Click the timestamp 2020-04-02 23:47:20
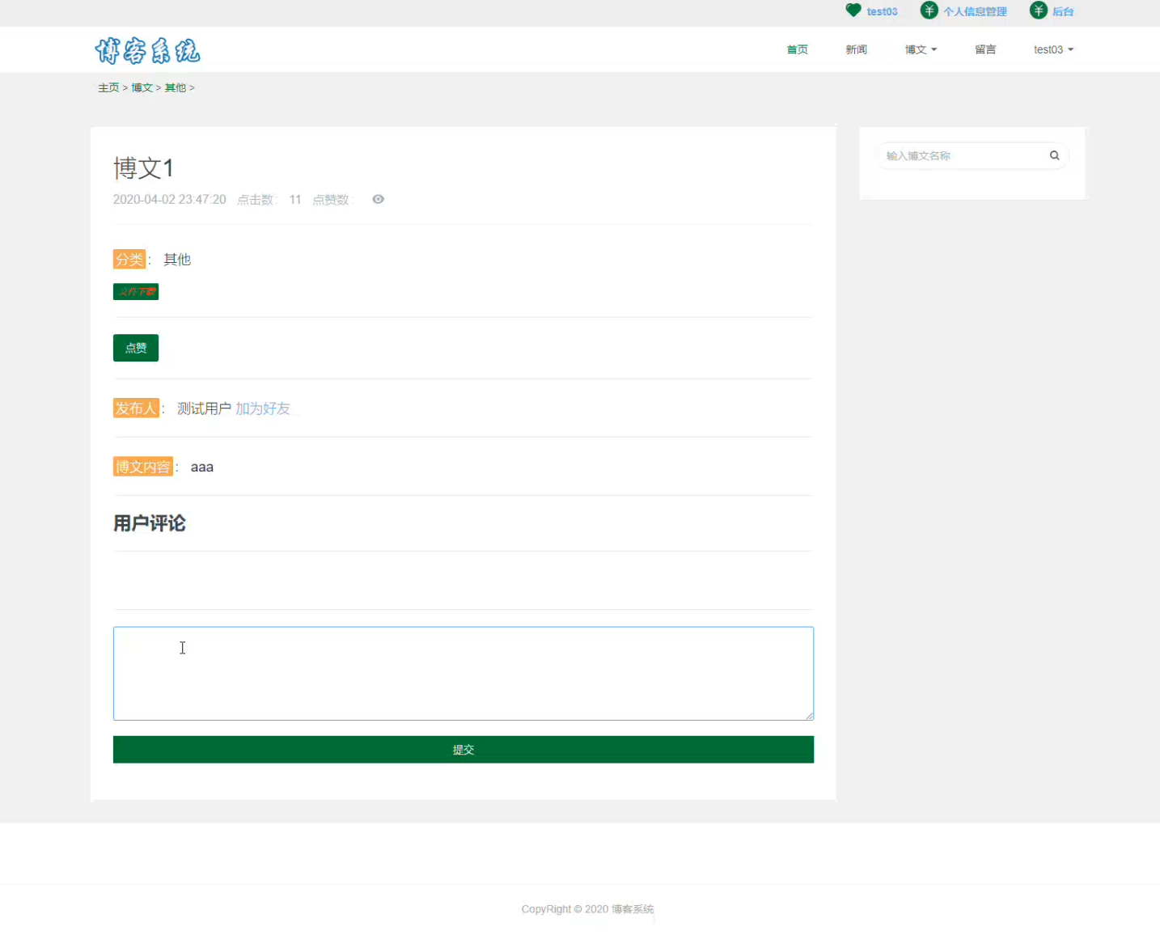The height and width of the screenshot is (935, 1160). pos(169,199)
